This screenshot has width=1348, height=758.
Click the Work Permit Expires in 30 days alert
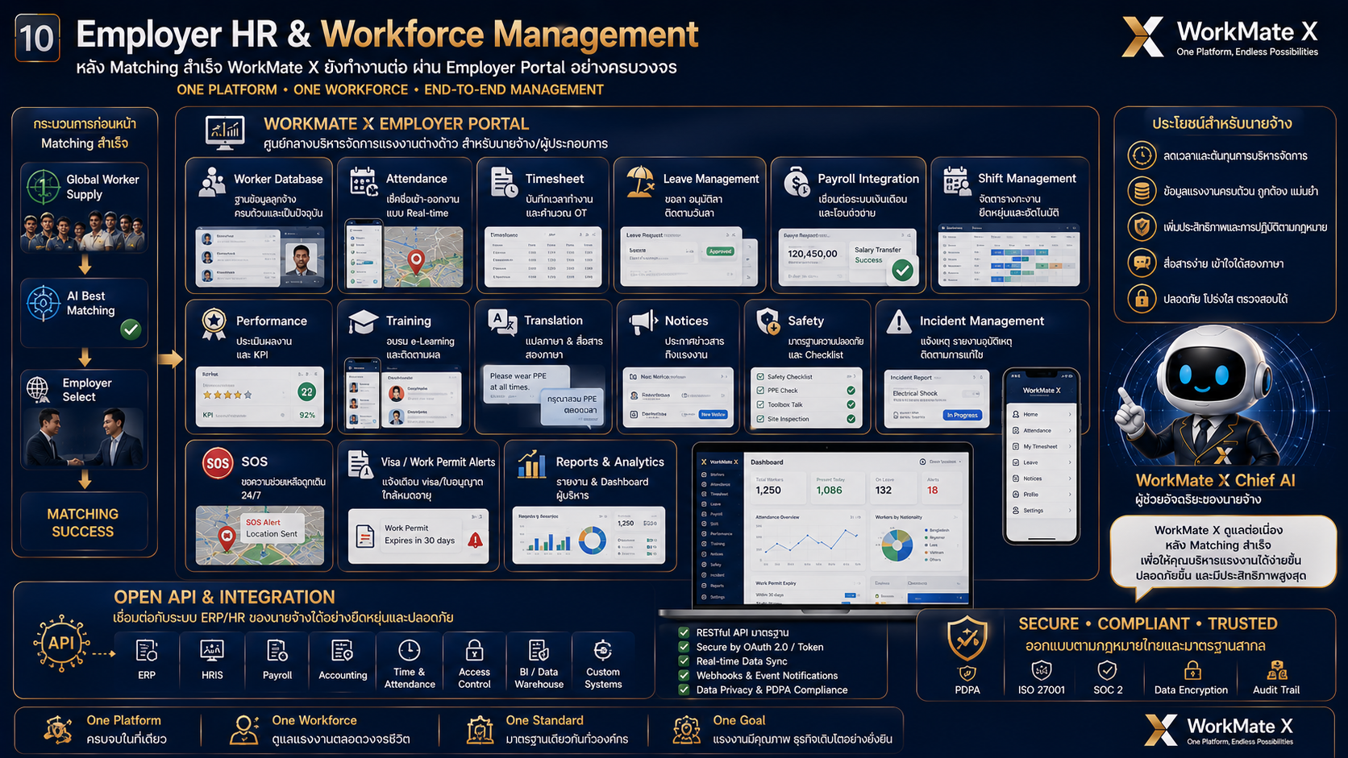(418, 535)
